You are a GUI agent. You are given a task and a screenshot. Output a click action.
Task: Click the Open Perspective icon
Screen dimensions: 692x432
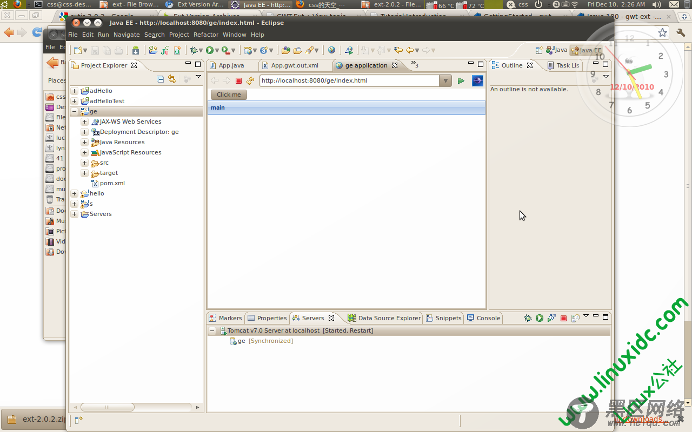click(x=539, y=50)
